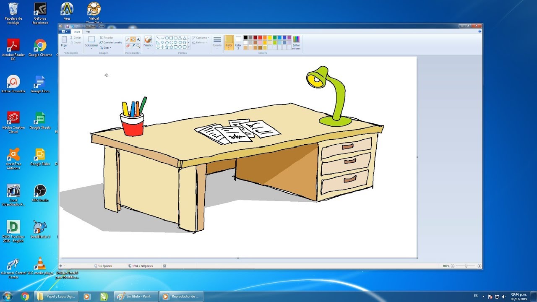Screen dimensions: 537x302
Task: Open VLC media player desktop shortcut
Action: [40, 266]
